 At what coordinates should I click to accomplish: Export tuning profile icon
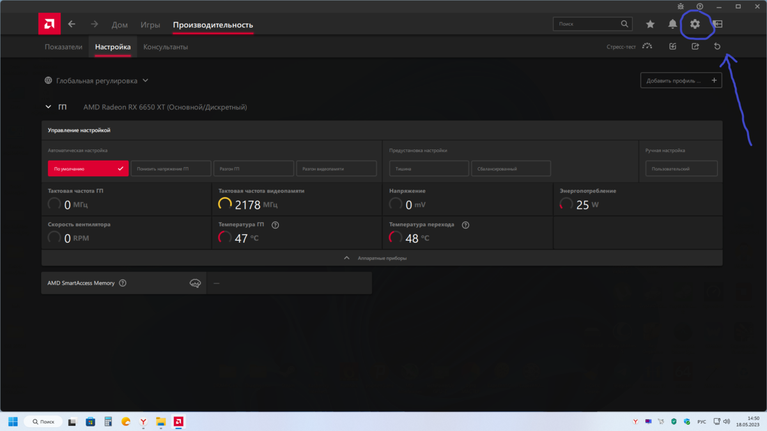[695, 47]
